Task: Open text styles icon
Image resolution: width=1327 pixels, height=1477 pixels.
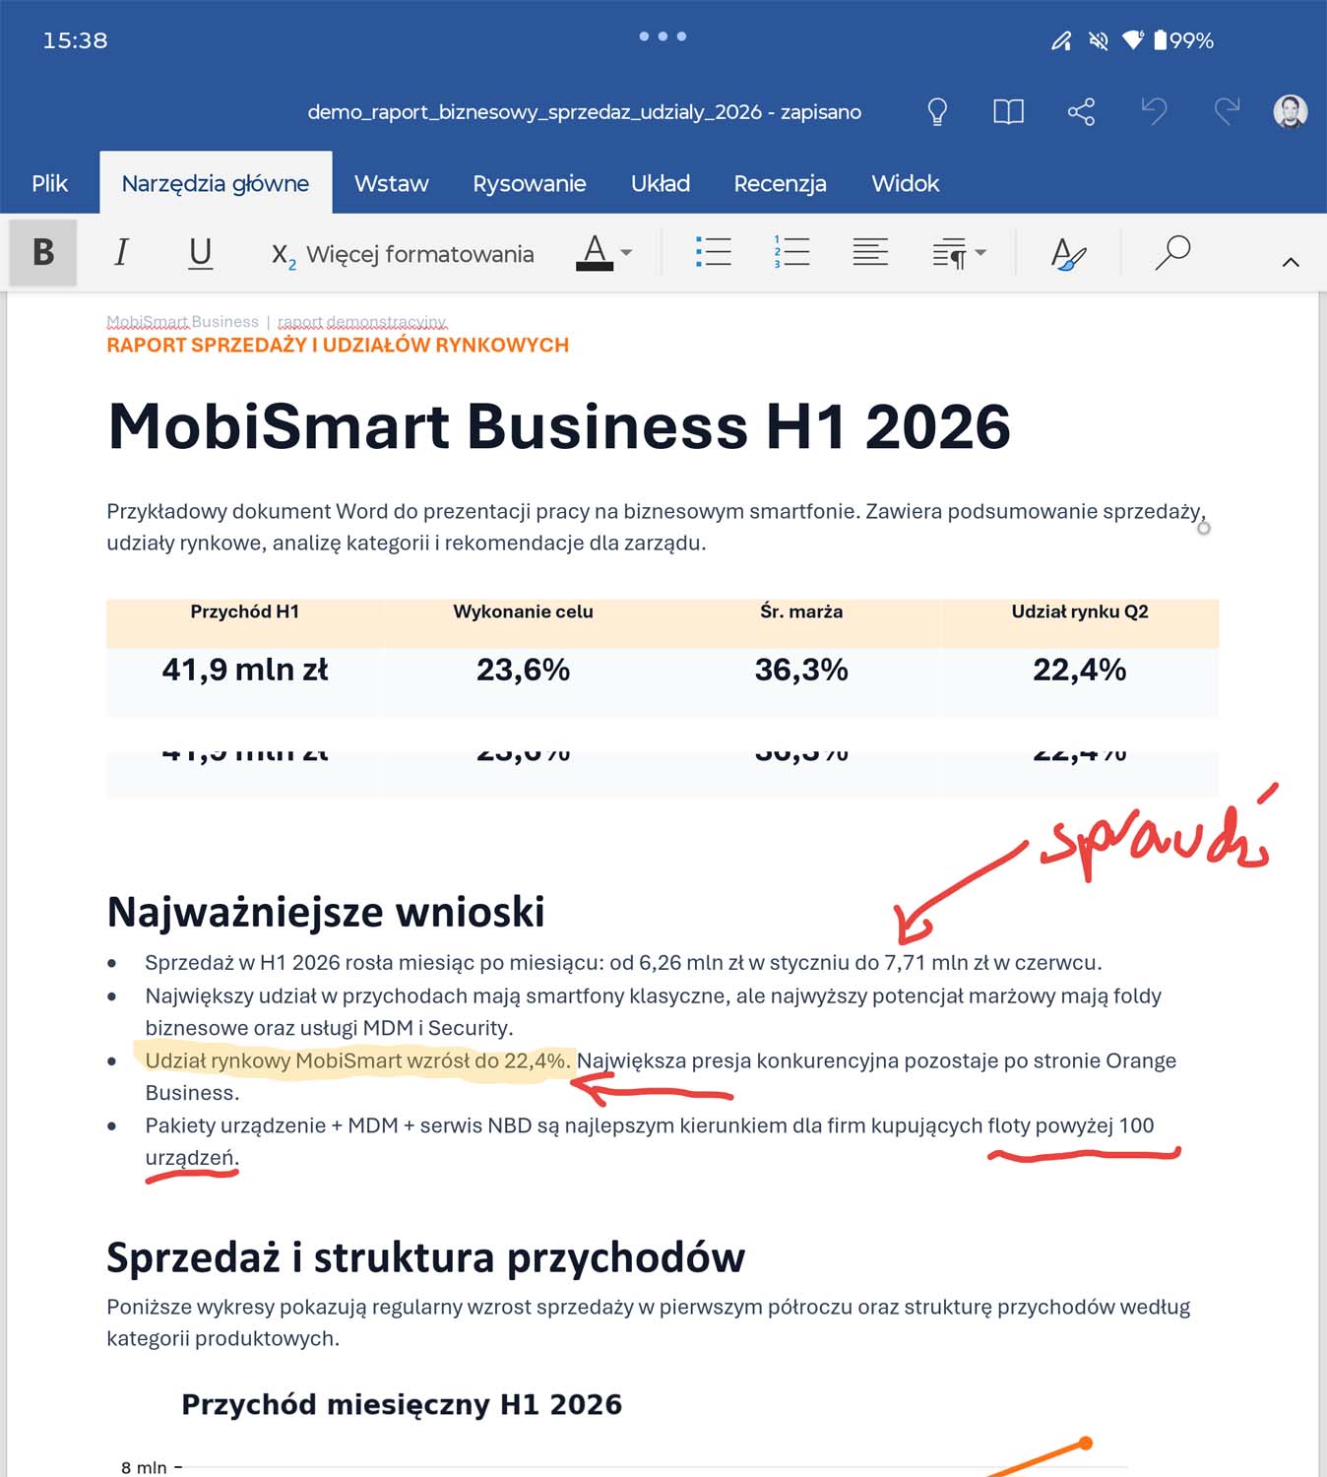Action: click(1068, 254)
